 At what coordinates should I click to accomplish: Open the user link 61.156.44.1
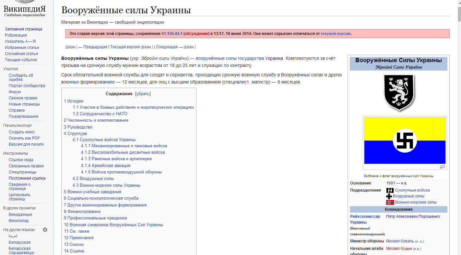(x=172, y=33)
